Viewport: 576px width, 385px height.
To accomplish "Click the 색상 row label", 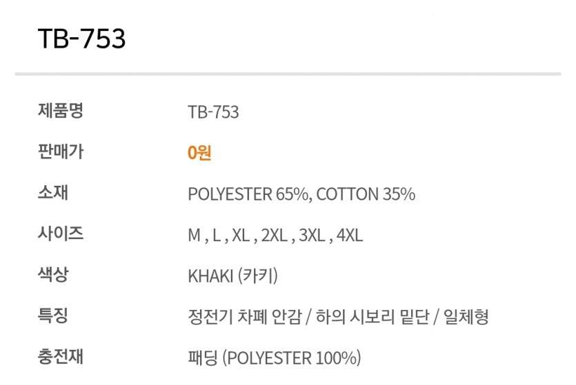I will pos(52,275).
